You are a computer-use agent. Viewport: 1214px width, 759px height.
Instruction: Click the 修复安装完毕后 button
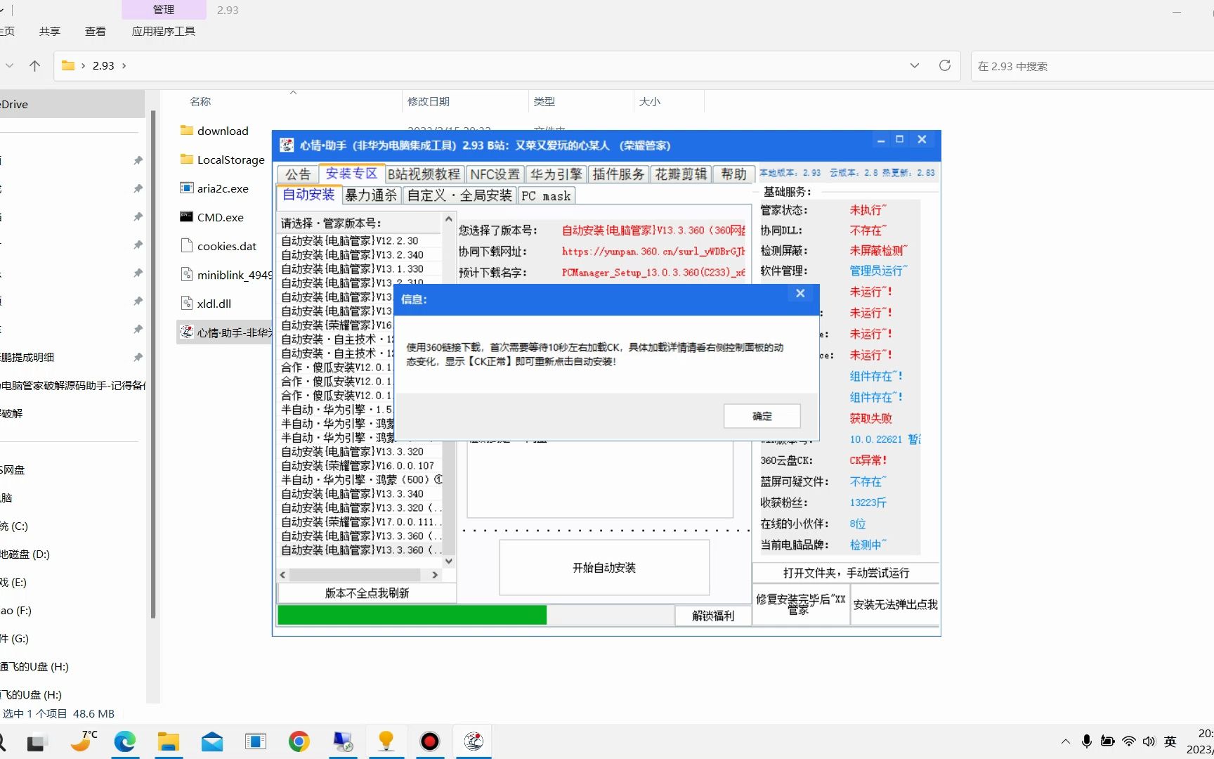(801, 604)
